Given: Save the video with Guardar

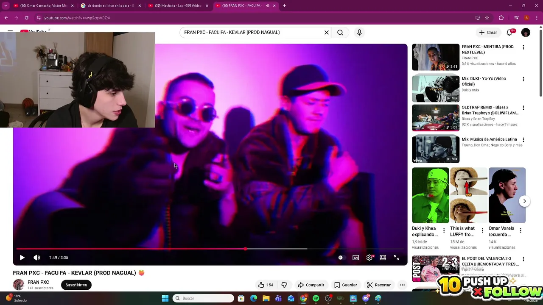Looking at the screenshot, I should click(x=345, y=285).
